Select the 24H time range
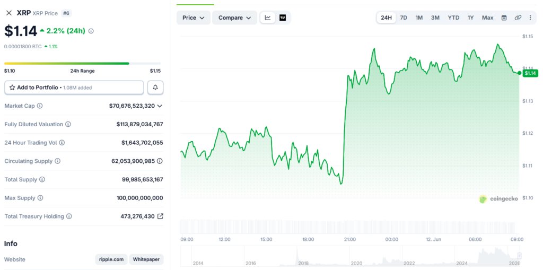 [386, 18]
